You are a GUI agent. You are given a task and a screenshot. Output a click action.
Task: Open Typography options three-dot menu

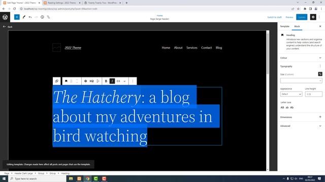[320, 66]
